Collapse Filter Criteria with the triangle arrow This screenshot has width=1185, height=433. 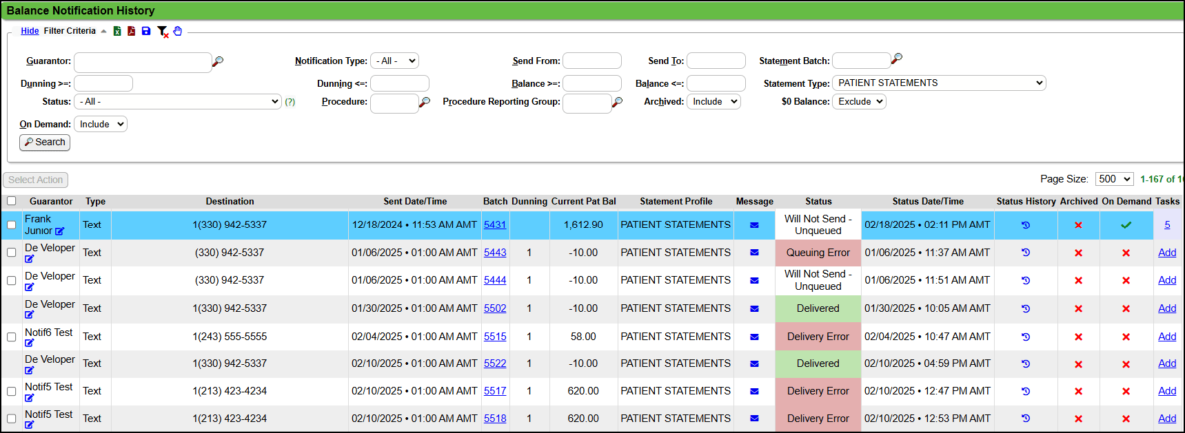[x=103, y=31]
